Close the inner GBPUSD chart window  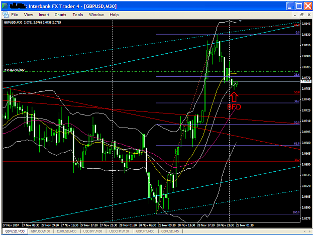(x=309, y=15)
